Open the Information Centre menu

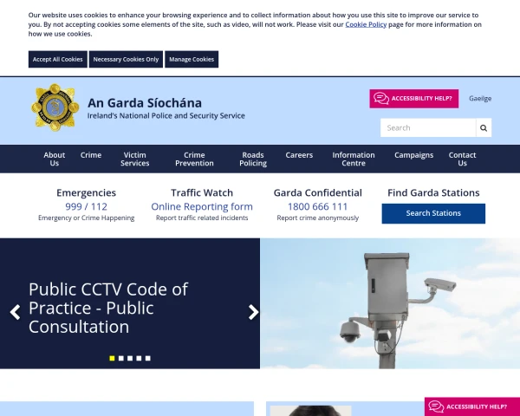(354, 159)
